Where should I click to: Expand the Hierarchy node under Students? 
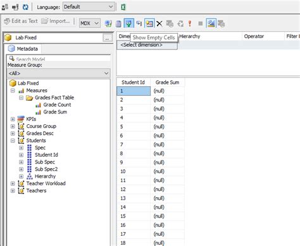[x=21, y=176]
